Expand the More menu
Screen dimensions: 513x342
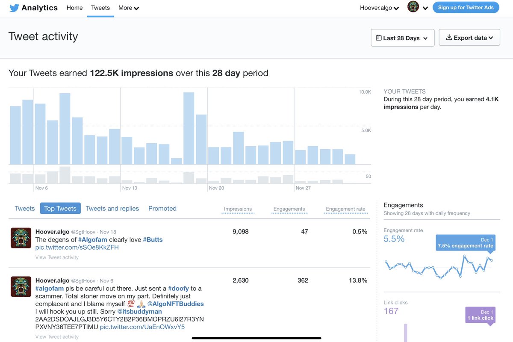point(129,8)
